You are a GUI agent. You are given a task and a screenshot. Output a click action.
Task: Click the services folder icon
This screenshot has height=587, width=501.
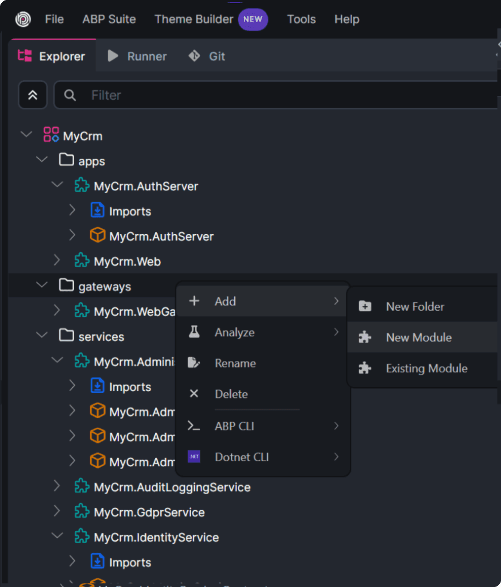66,335
